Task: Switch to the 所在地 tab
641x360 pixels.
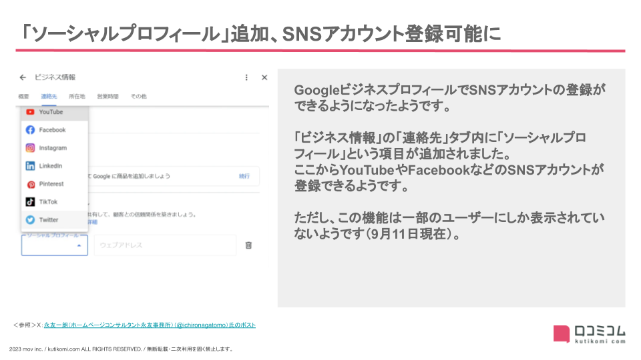Action: click(x=77, y=96)
